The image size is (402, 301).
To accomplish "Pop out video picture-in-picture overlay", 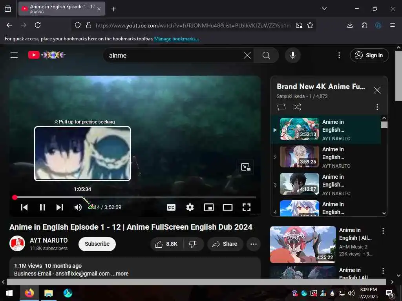I will click(245, 167).
